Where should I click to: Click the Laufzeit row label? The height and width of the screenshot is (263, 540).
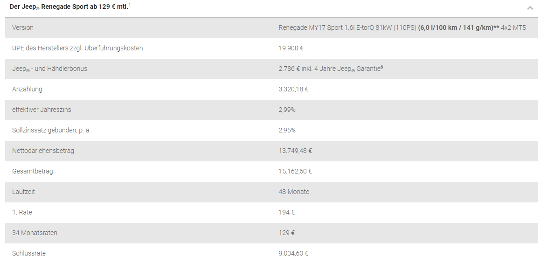23,192
